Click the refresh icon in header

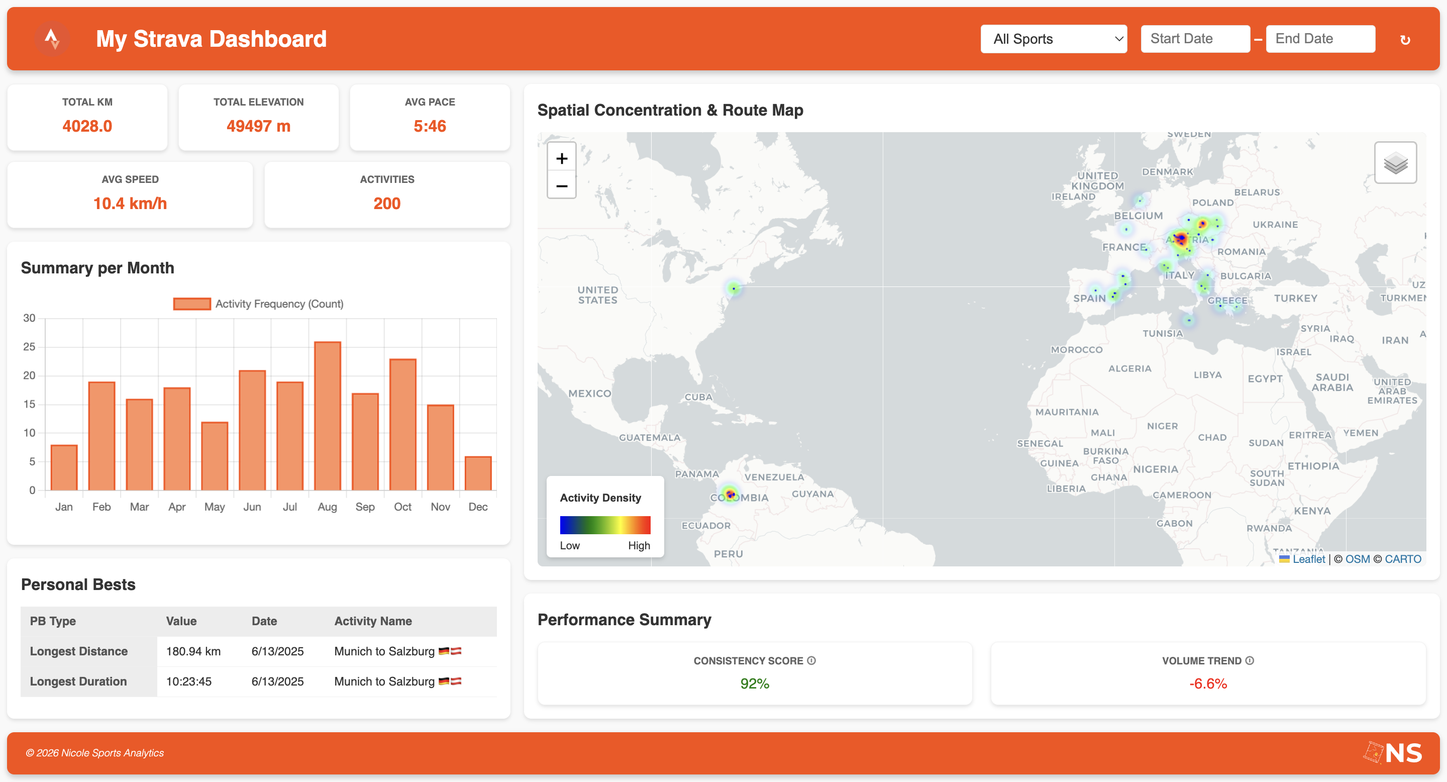(1405, 40)
